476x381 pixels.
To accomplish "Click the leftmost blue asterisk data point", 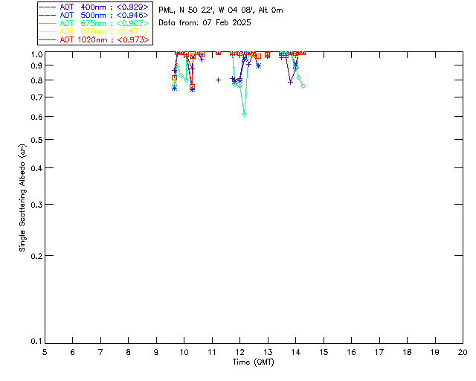I will [x=174, y=88].
